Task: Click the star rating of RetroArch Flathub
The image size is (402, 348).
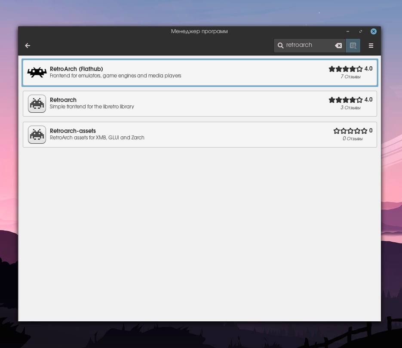Action: [x=346, y=69]
